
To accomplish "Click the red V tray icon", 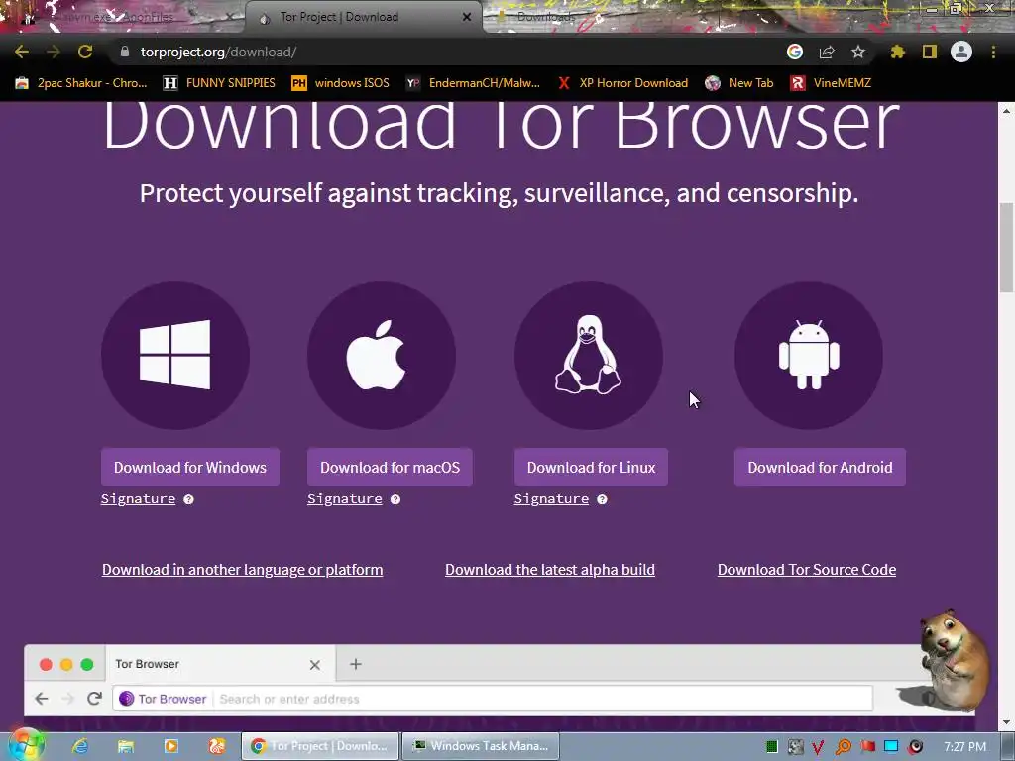I will pyautogui.click(x=819, y=747).
